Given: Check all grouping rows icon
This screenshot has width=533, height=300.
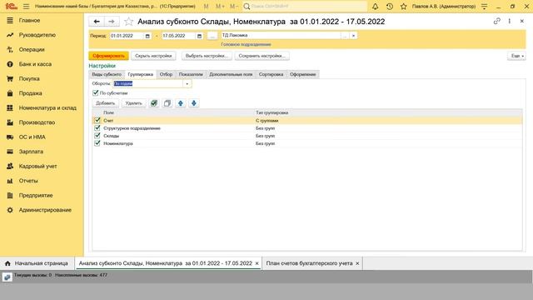Looking at the screenshot, I should tap(153, 103).
